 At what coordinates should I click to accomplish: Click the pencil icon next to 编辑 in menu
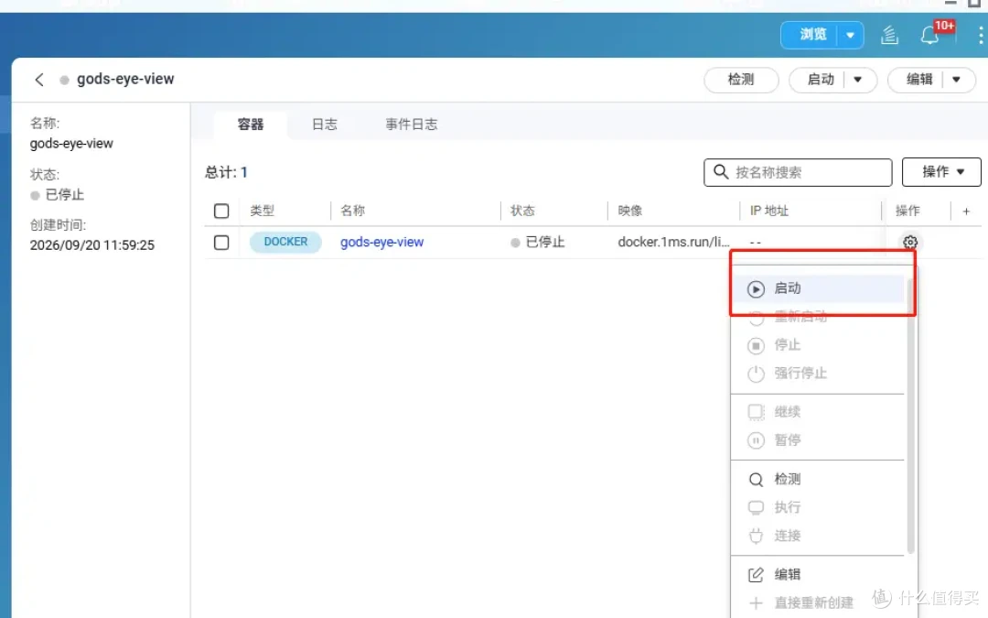point(757,574)
